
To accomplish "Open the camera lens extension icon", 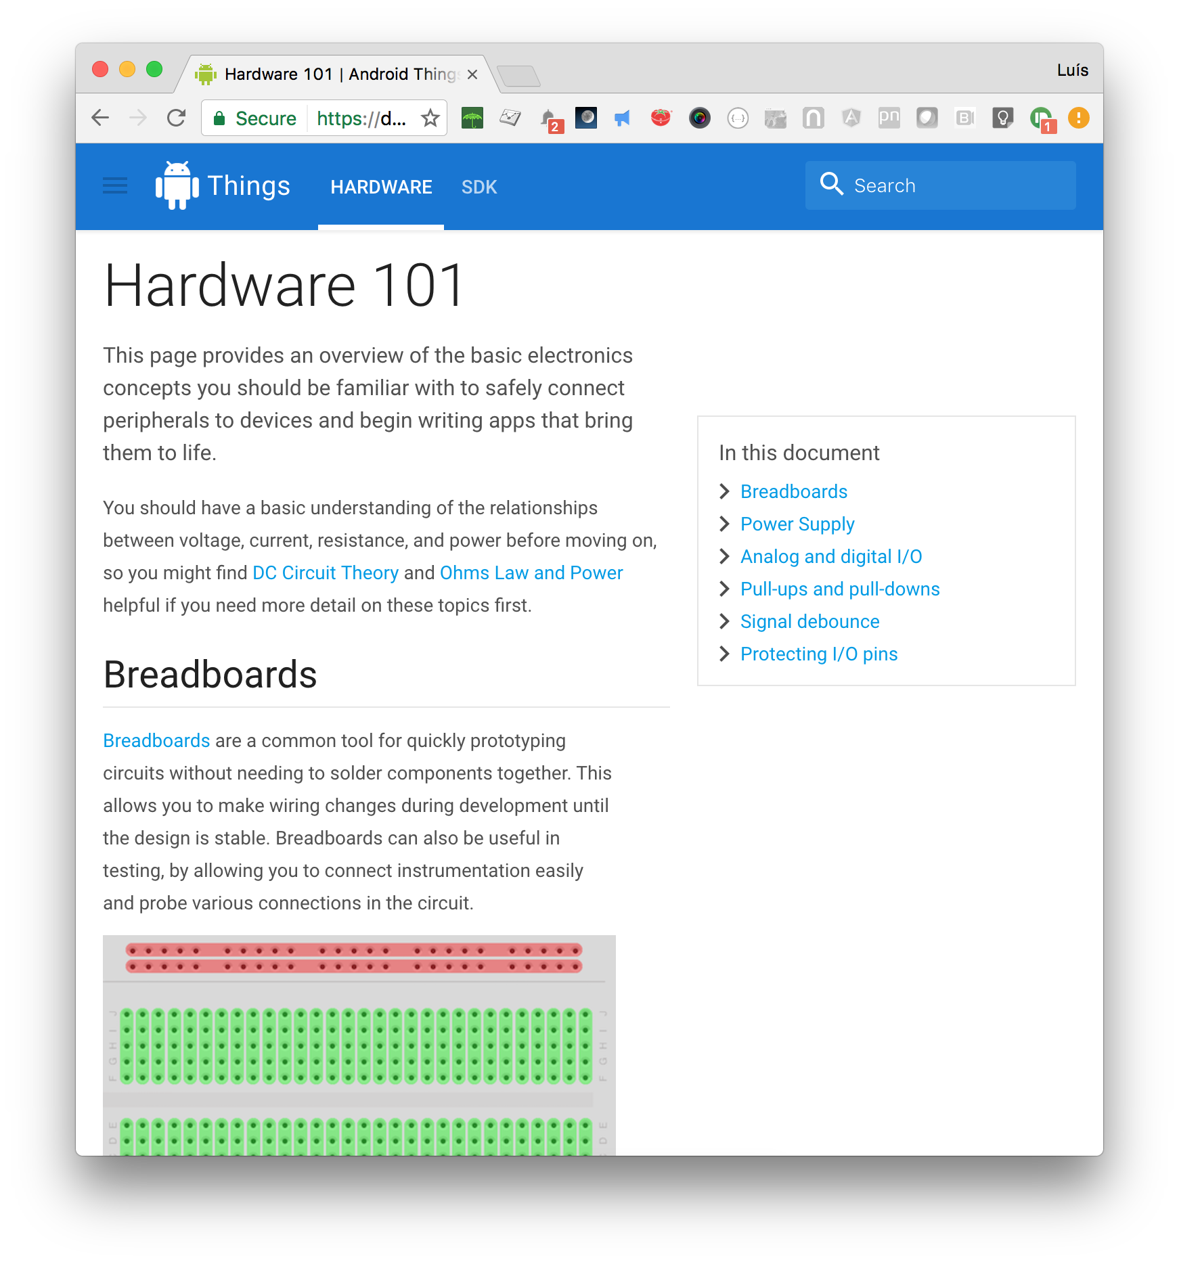I will 700,118.
